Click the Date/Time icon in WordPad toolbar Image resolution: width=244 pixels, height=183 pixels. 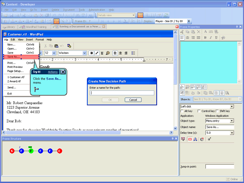(69, 46)
